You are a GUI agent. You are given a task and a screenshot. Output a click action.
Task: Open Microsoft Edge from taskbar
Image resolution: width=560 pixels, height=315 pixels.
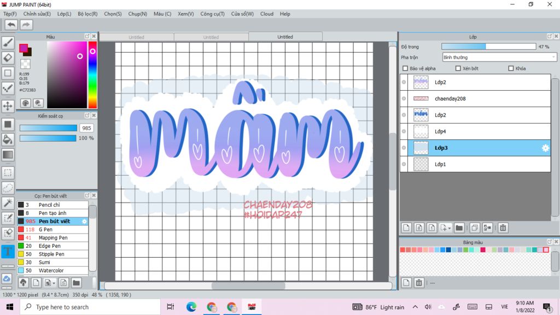191,307
